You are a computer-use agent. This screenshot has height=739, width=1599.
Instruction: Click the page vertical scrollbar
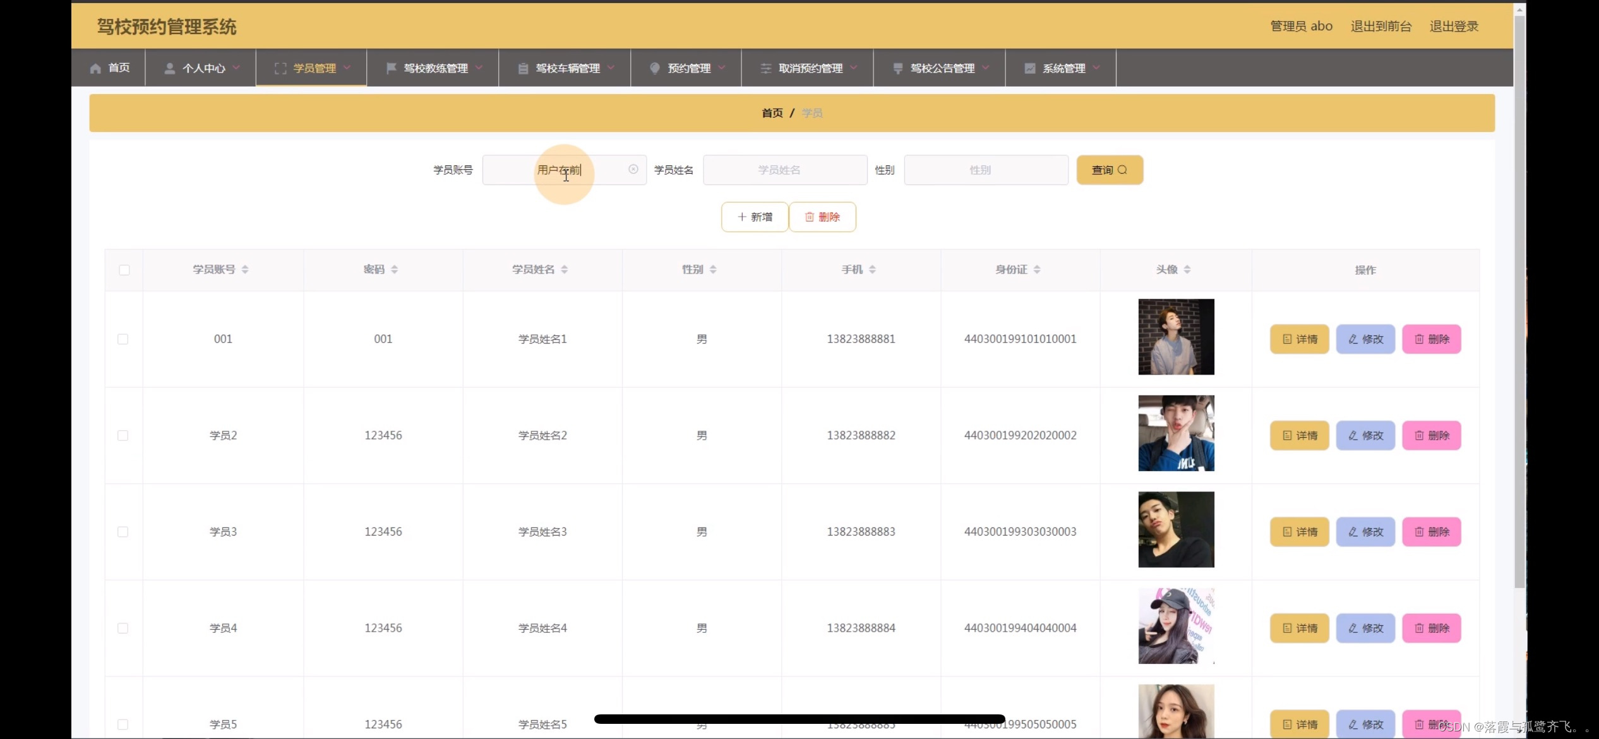tap(1519, 302)
